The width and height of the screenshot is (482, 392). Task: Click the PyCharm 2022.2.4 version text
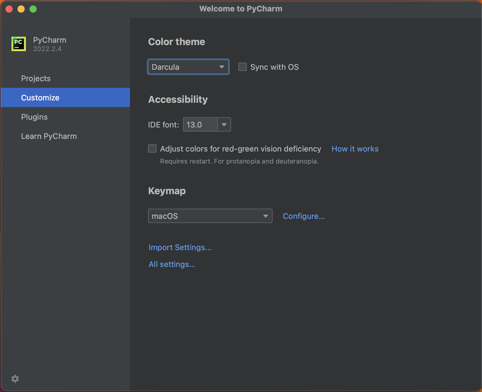(x=47, y=49)
